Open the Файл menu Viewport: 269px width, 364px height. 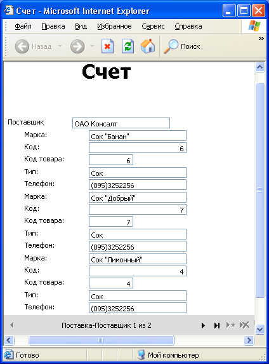click(23, 27)
